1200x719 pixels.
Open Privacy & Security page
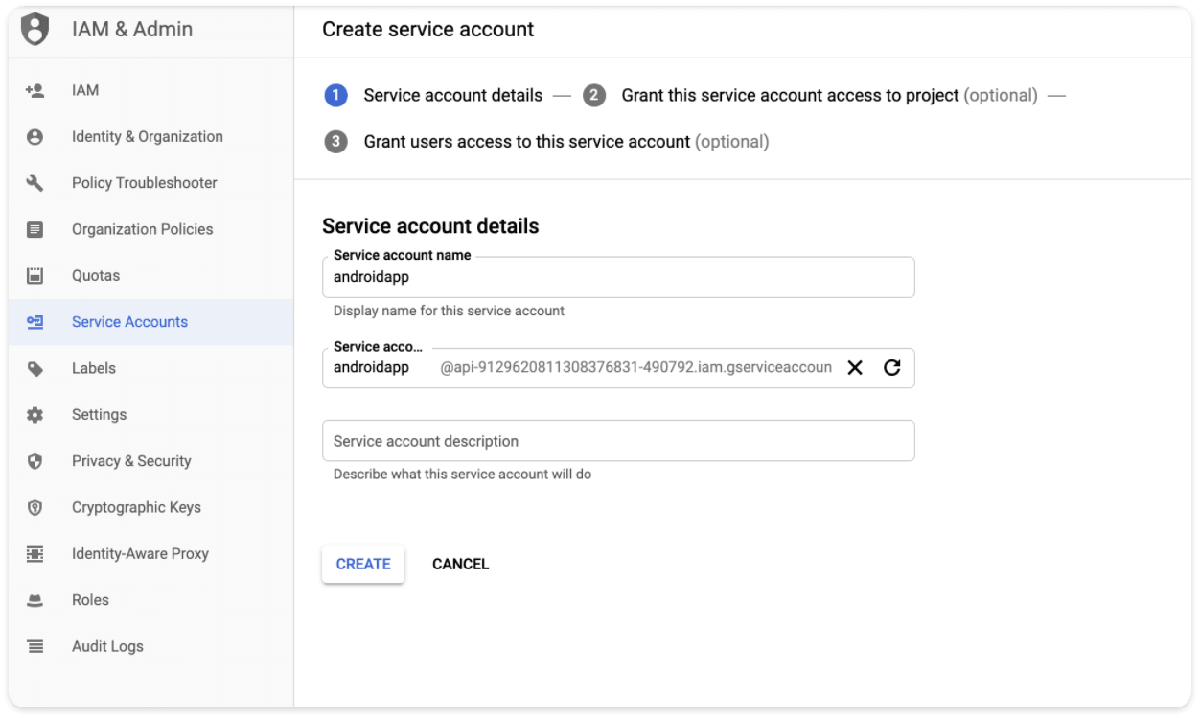click(x=150, y=461)
